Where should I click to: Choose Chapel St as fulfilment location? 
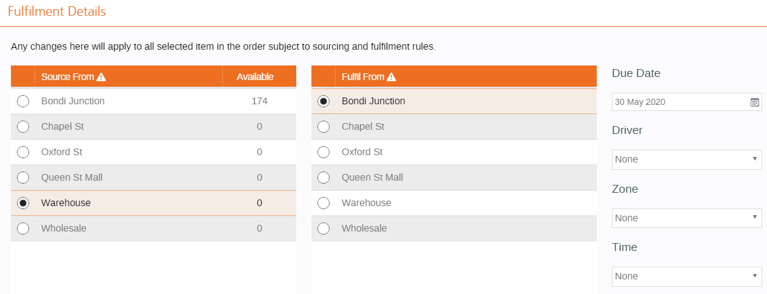pyautogui.click(x=324, y=127)
